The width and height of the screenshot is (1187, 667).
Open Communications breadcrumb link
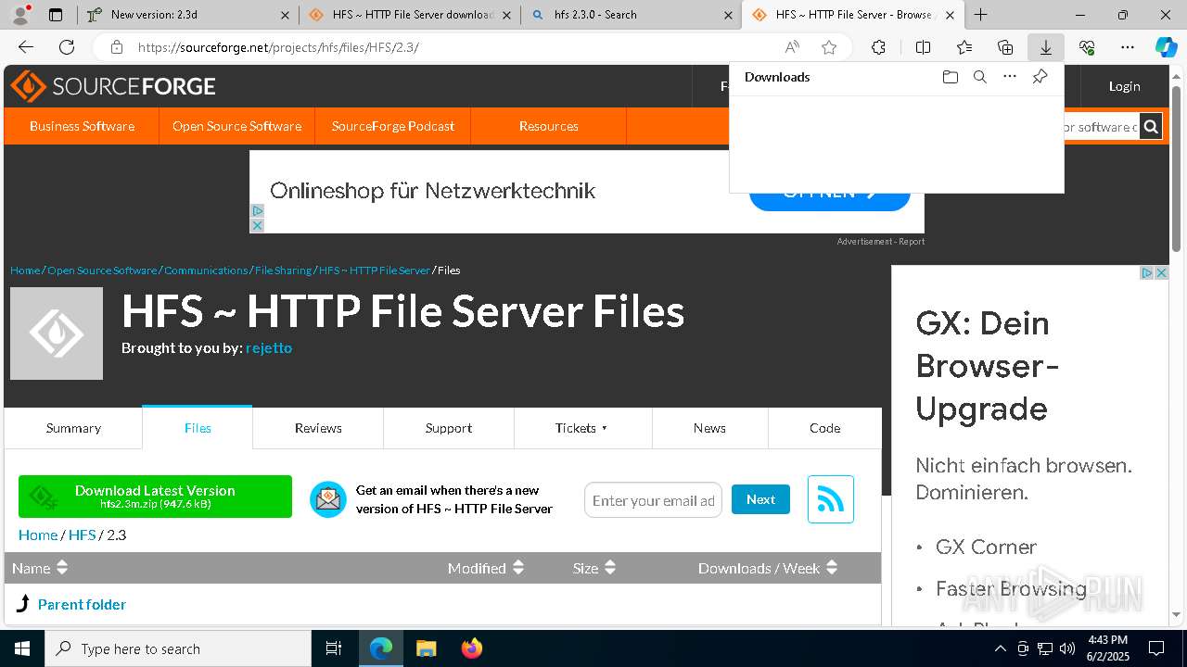click(206, 271)
